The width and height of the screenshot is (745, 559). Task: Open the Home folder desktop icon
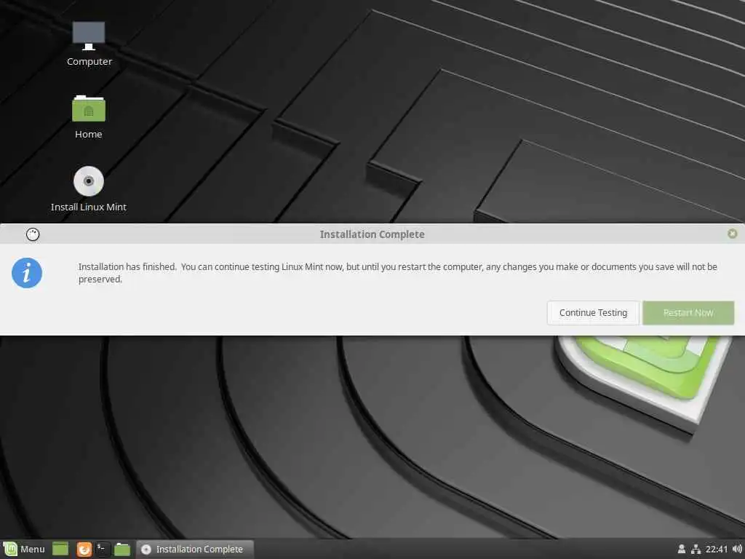coord(88,108)
